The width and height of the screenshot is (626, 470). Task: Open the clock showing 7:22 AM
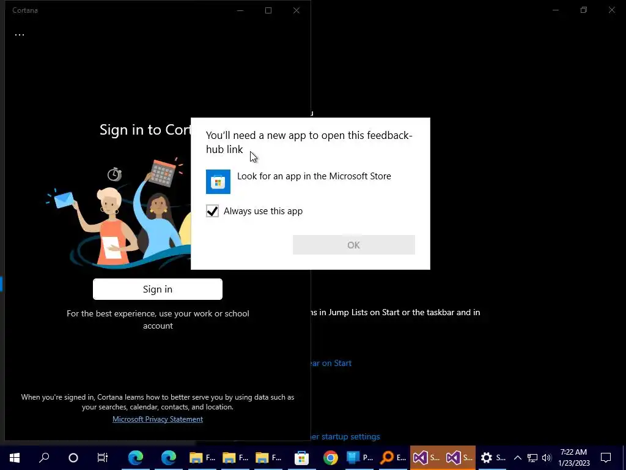pyautogui.click(x=573, y=458)
